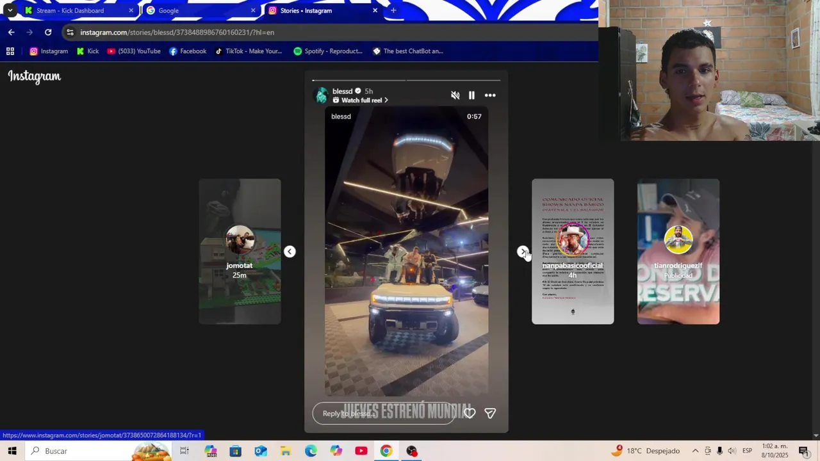Pause the blessd story playback
Screen dimensions: 820x461
point(471,95)
